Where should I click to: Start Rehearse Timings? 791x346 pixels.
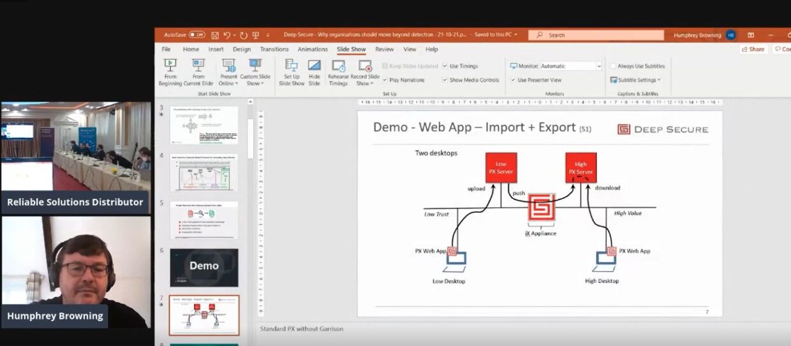point(338,72)
